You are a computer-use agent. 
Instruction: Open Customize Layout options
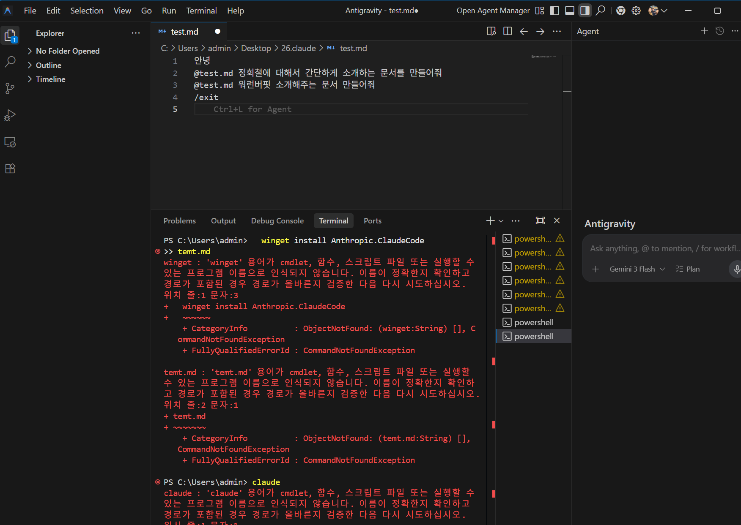click(x=540, y=11)
